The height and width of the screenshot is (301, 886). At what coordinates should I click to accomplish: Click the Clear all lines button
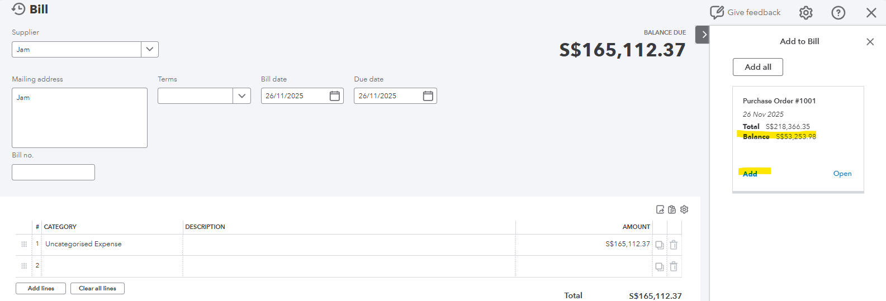pos(97,288)
